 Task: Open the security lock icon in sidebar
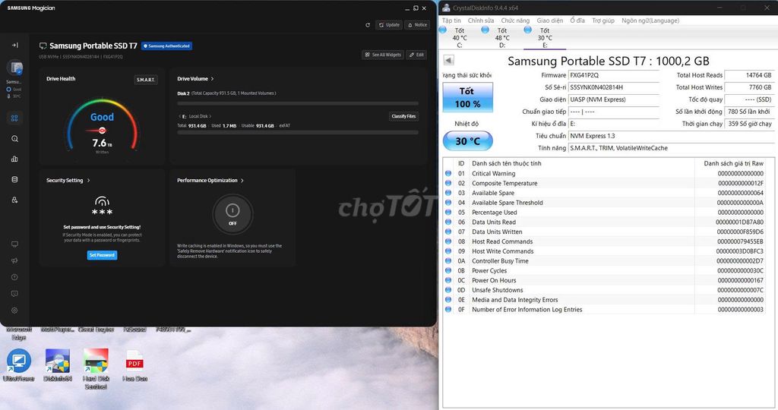tap(14, 200)
